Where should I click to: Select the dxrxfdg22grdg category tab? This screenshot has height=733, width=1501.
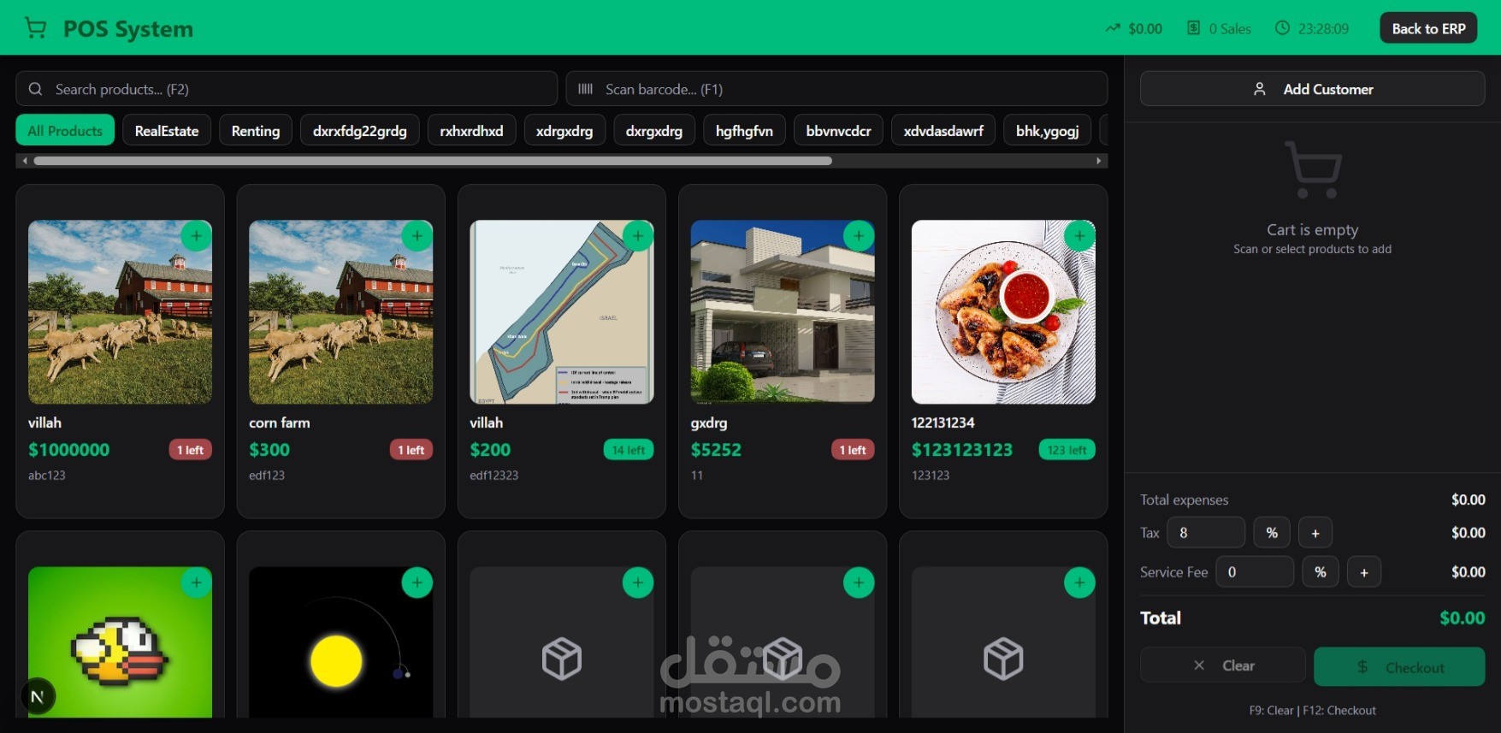coord(360,131)
